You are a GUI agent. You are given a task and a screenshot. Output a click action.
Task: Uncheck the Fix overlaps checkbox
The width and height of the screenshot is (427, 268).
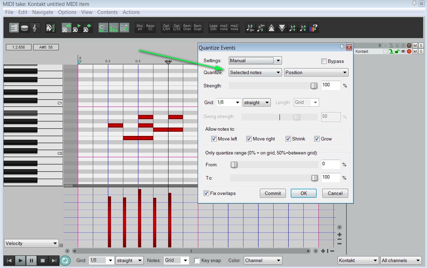click(x=206, y=193)
